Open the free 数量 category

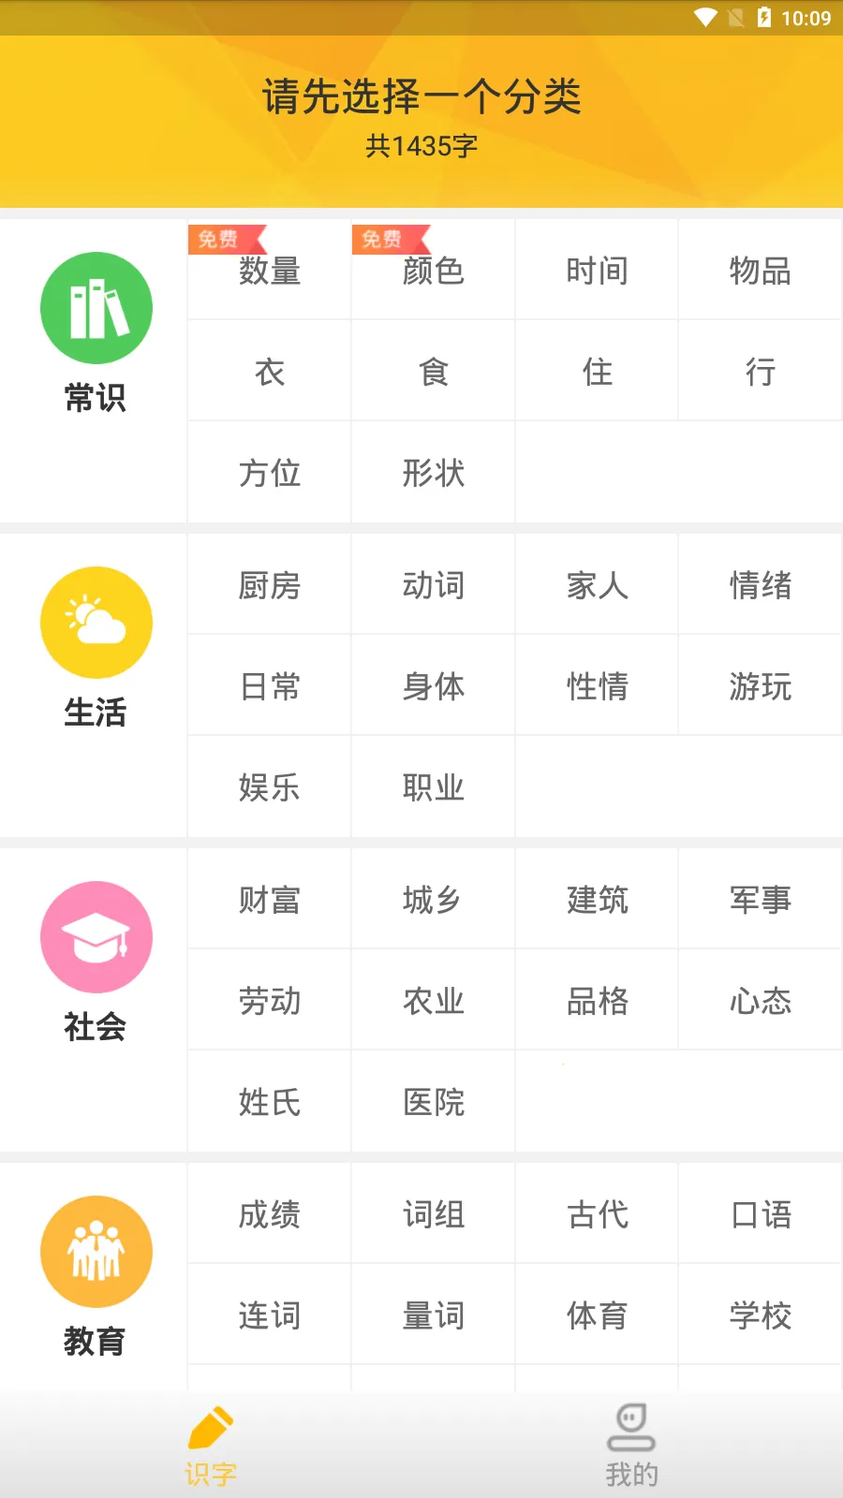pos(270,271)
